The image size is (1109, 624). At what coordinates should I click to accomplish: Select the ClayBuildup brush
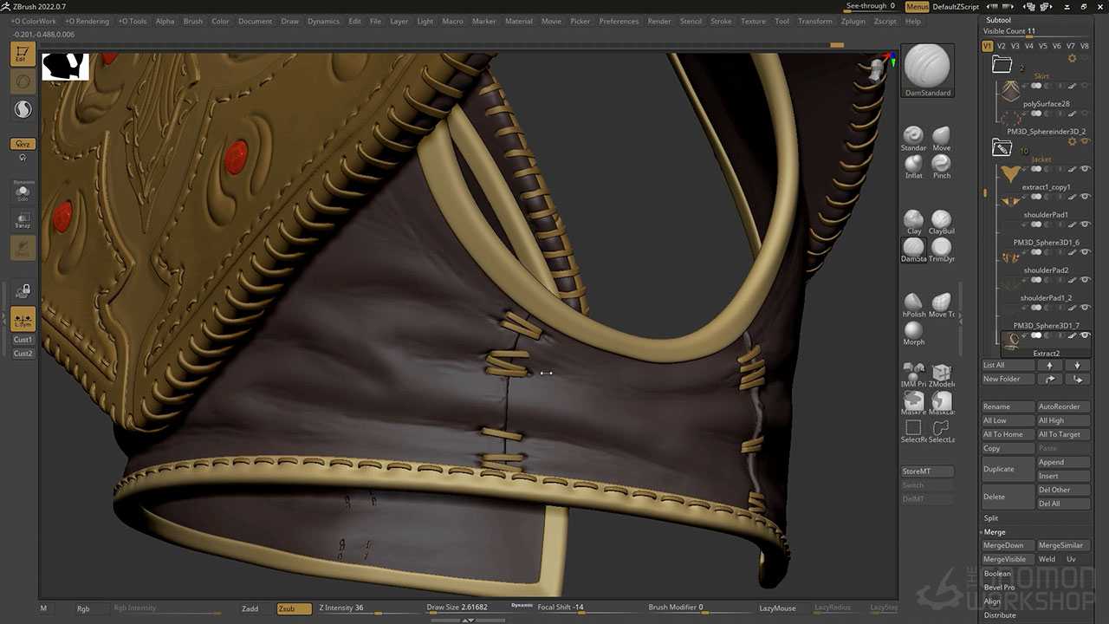click(x=941, y=220)
